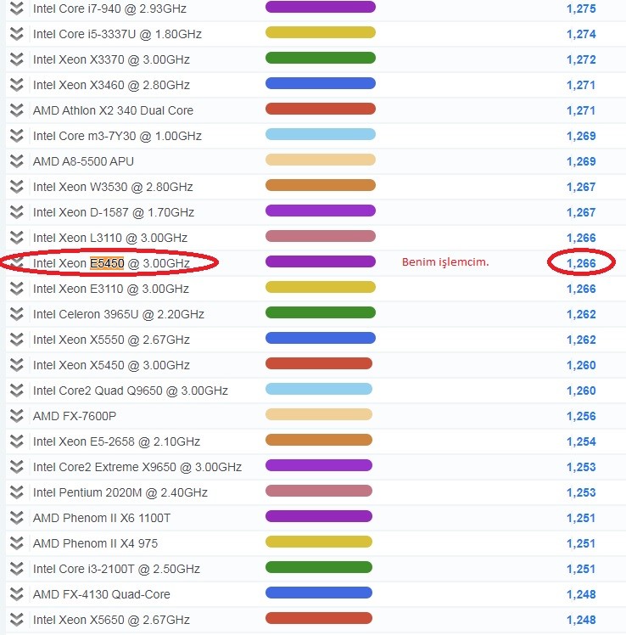626x635 pixels.
Task: Click the score 1,267 for Xeon W3530
Action: pos(581,187)
